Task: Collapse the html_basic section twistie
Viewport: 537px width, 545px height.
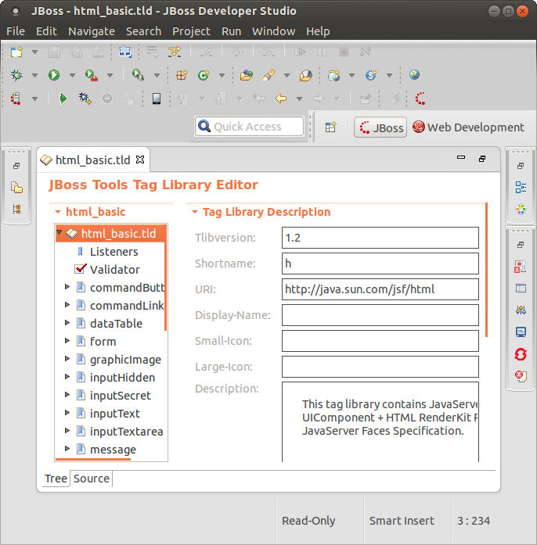Action: pyautogui.click(x=58, y=212)
